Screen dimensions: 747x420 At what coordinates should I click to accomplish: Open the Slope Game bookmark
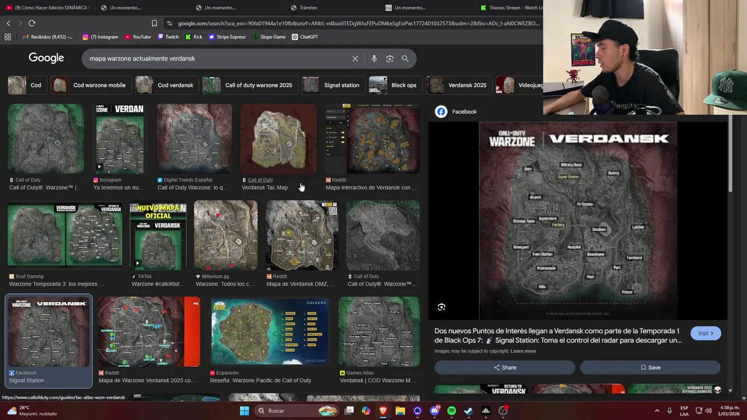269,37
